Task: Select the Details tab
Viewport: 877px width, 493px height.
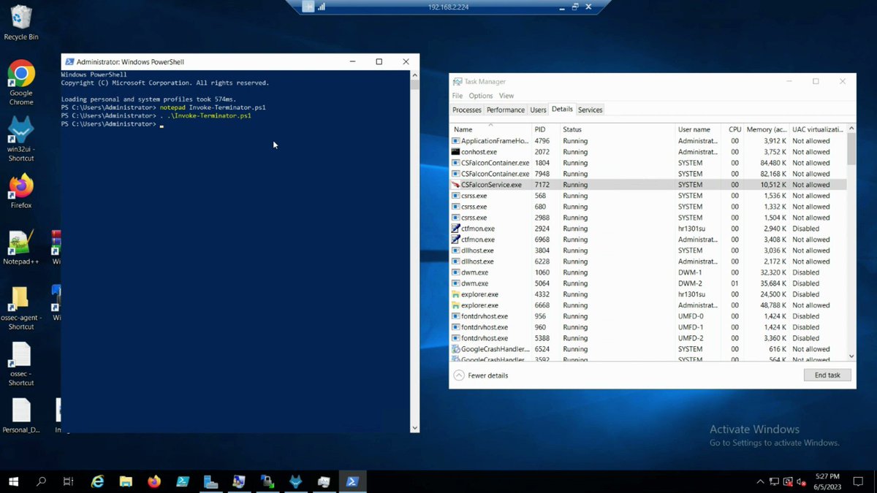Action: (562, 109)
